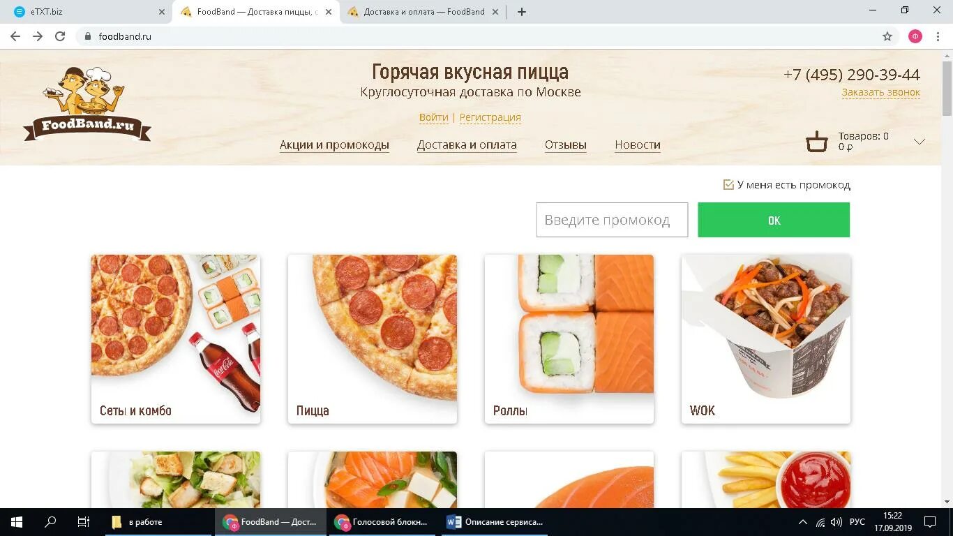This screenshot has width=953, height=536.
Task: Close the eTXT.biz tab
Action: click(x=161, y=12)
